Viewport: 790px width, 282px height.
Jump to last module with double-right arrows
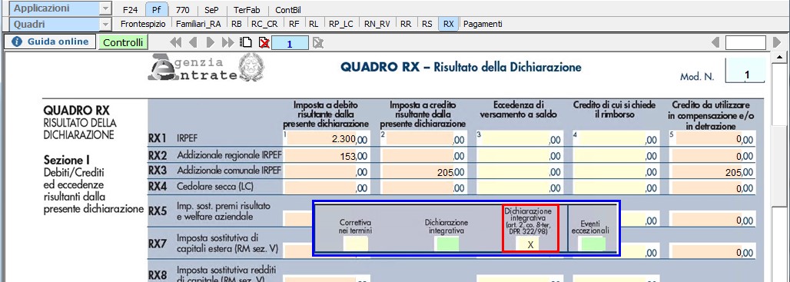pos(228,43)
